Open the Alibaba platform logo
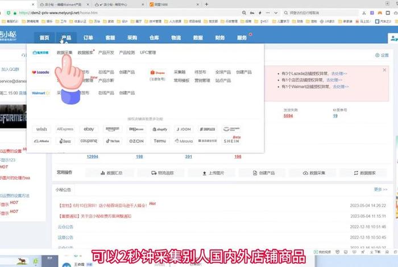Screen dimensions: 398x267 click(42, 141)
